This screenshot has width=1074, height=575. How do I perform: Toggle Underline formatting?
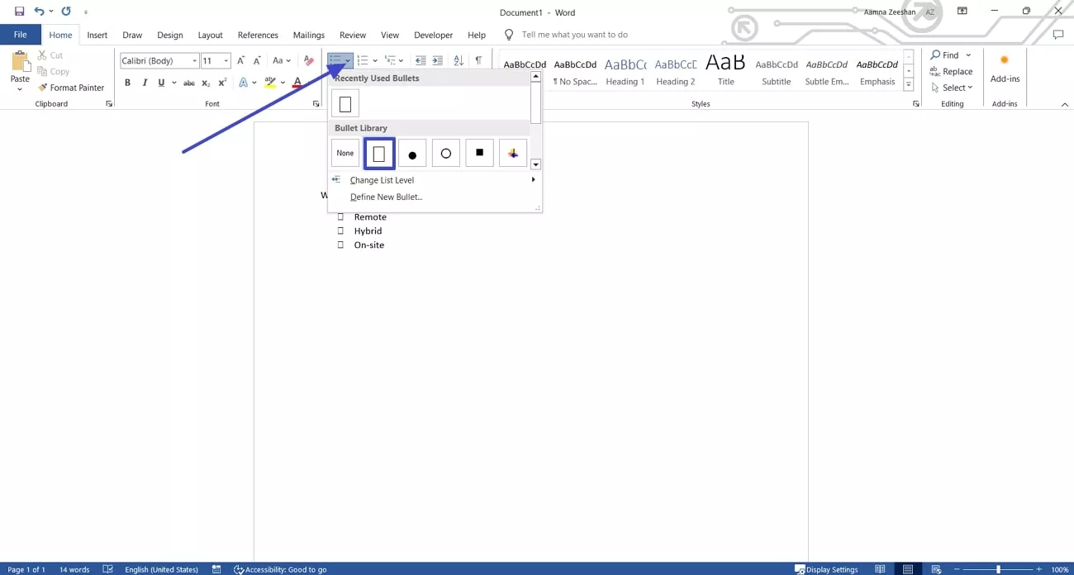tap(161, 83)
